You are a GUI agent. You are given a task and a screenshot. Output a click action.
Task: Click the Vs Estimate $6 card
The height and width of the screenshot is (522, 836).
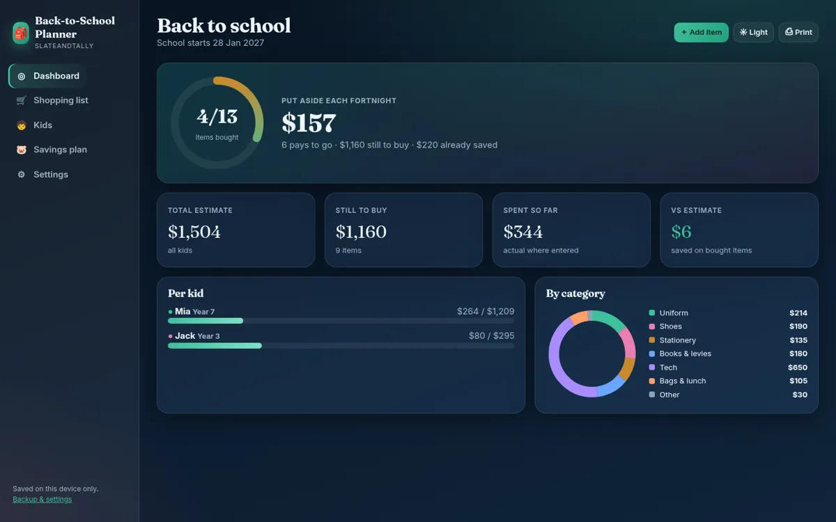739,230
